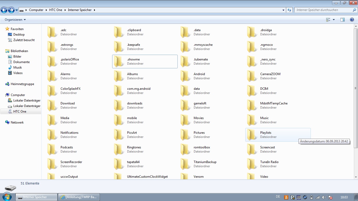Image resolution: width=358 pixels, height=201 pixels.
Task: Click the DE language indicator in taskbar
Action: coord(278,197)
